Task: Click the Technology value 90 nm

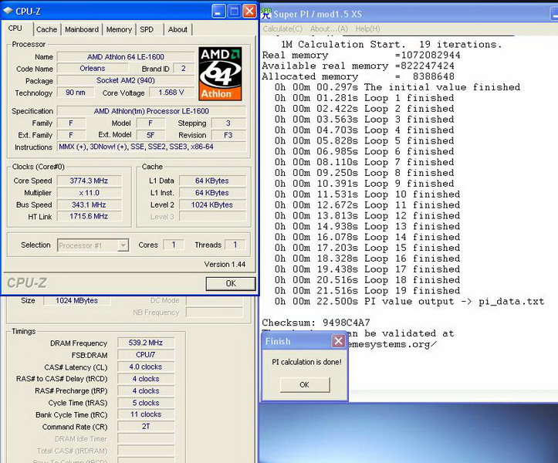Action: pyautogui.click(x=76, y=93)
